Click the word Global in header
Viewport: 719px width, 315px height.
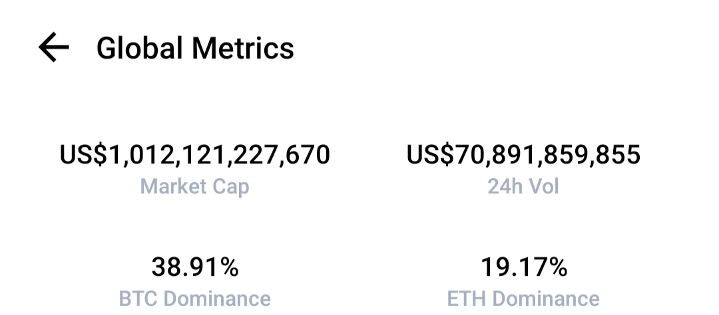(140, 48)
